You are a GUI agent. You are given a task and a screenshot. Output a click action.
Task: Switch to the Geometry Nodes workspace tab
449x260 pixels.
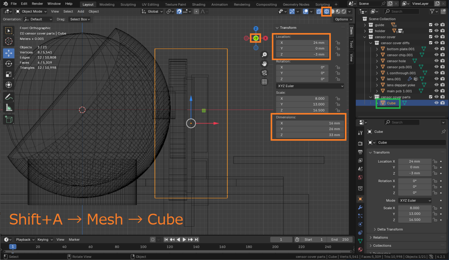pyautogui.click(x=296, y=4)
